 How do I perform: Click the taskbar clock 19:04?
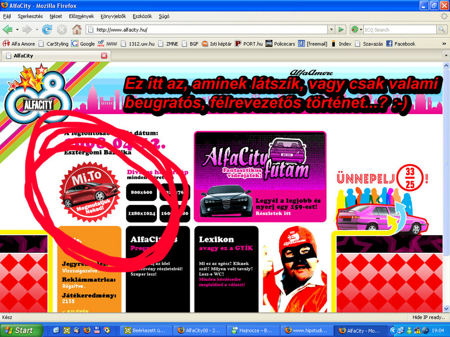438,331
